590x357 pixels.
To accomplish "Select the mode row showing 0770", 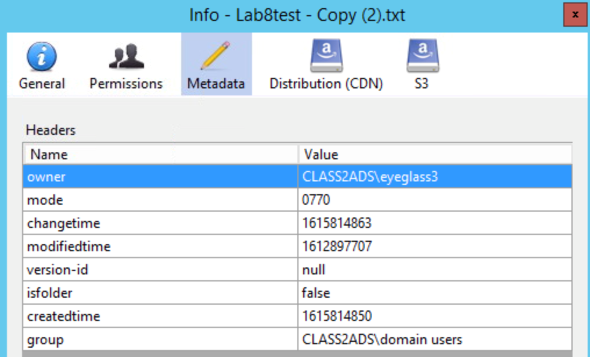I will tap(157, 200).
